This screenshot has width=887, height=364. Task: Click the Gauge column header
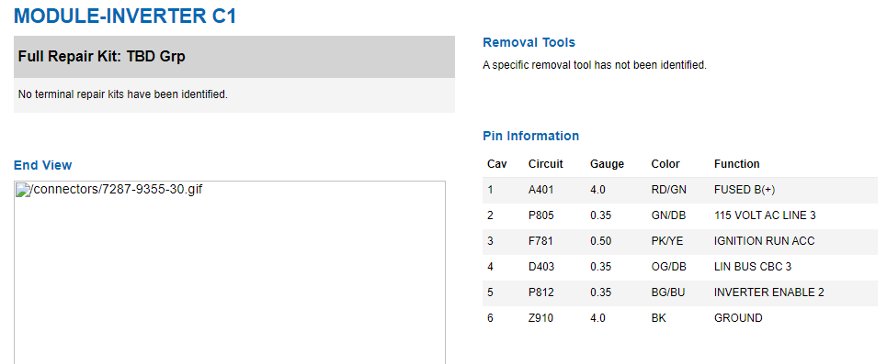click(x=607, y=164)
